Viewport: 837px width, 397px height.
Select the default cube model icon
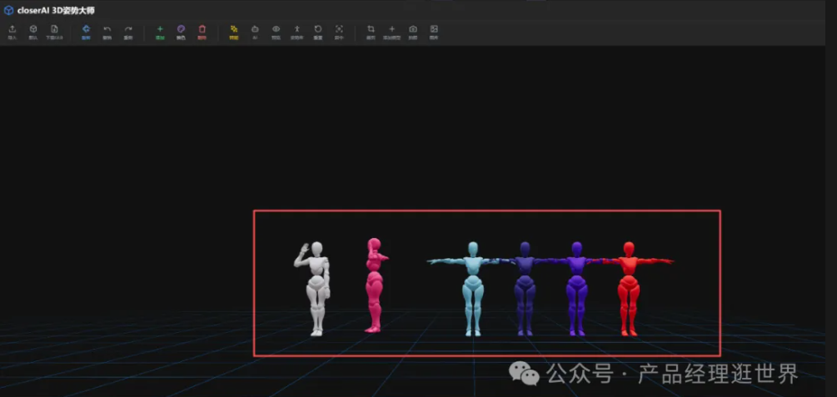(33, 29)
